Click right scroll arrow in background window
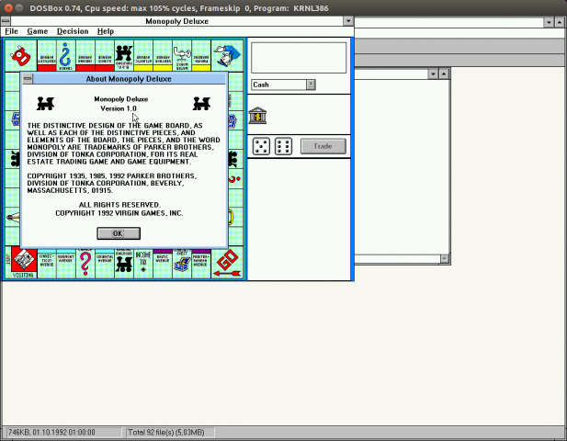 [445, 258]
